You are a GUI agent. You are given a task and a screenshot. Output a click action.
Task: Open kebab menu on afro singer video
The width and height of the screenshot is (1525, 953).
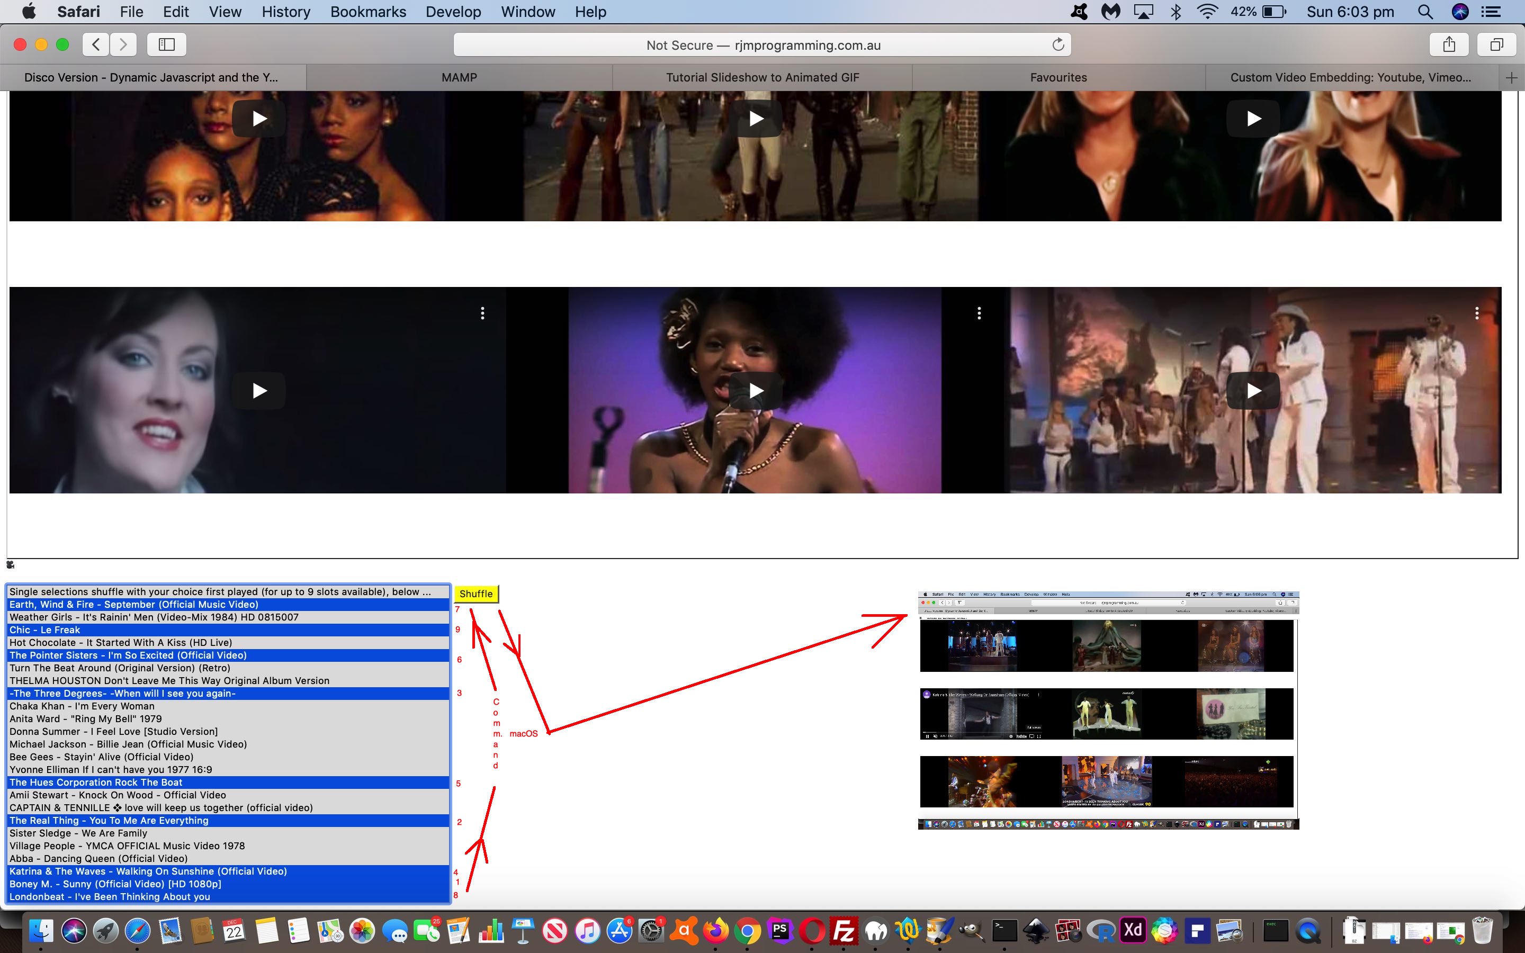979,313
